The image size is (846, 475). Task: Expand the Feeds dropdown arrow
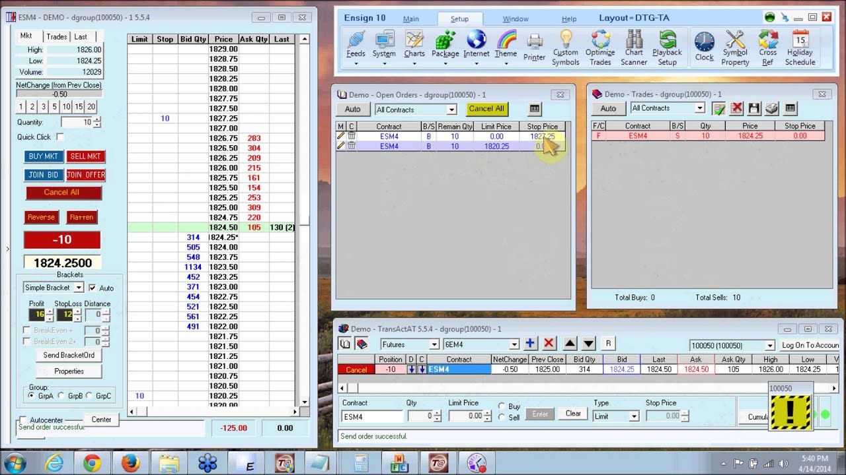coord(356,63)
